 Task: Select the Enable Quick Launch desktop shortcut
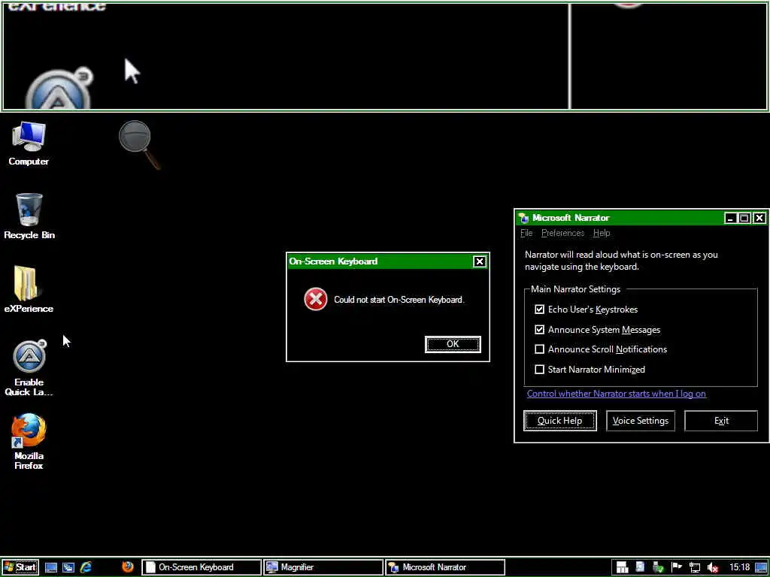point(29,368)
